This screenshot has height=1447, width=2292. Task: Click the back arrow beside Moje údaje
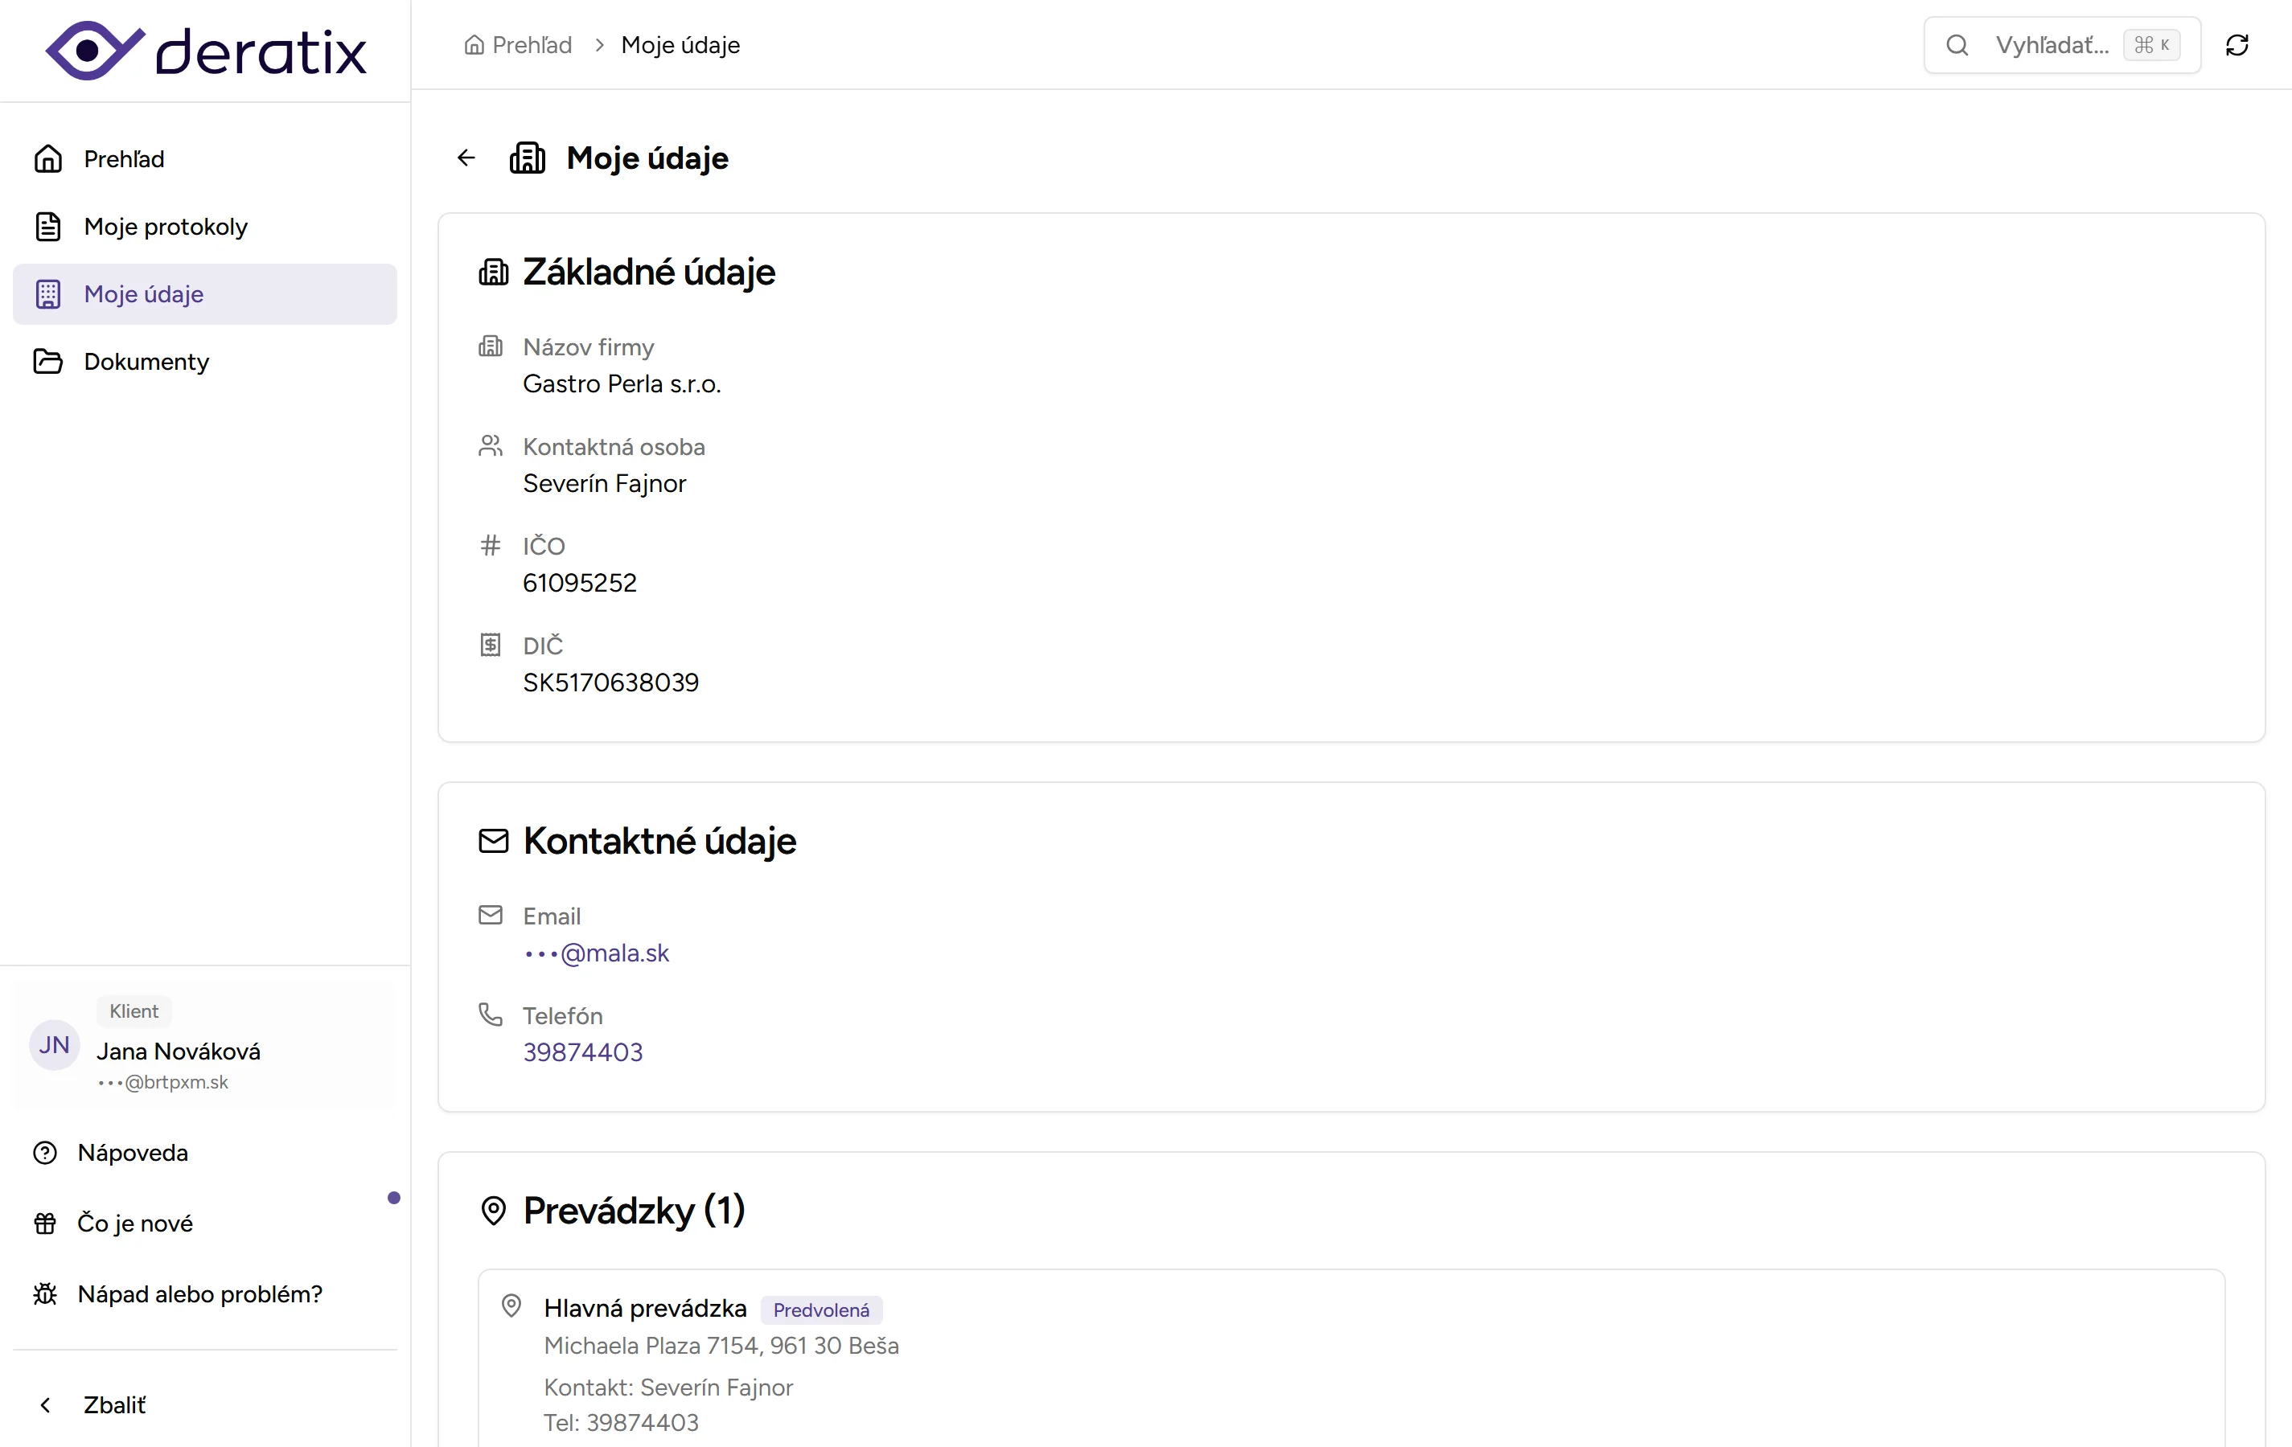tap(466, 158)
